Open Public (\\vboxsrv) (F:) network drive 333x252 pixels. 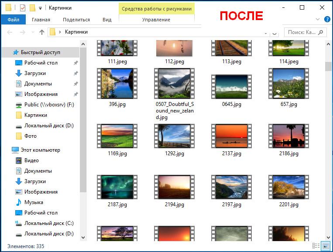49,105
